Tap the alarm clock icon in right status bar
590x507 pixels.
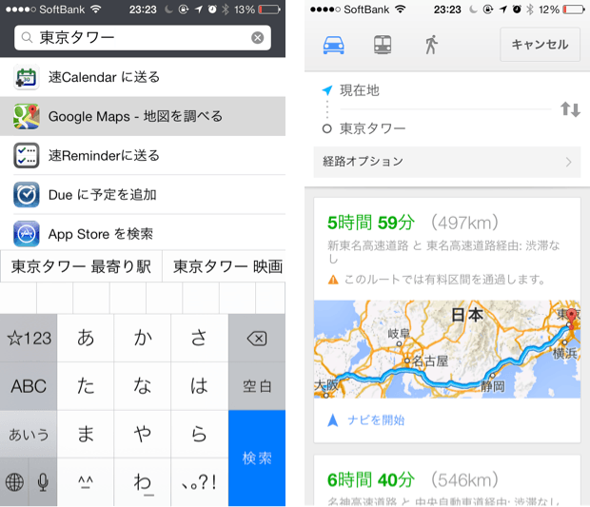click(517, 10)
